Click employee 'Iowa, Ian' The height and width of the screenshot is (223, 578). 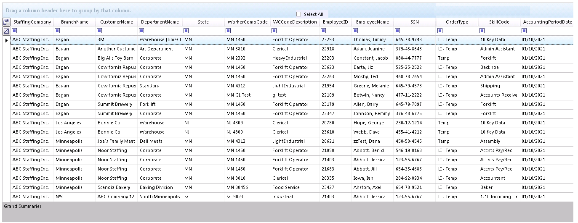[373, 178]
